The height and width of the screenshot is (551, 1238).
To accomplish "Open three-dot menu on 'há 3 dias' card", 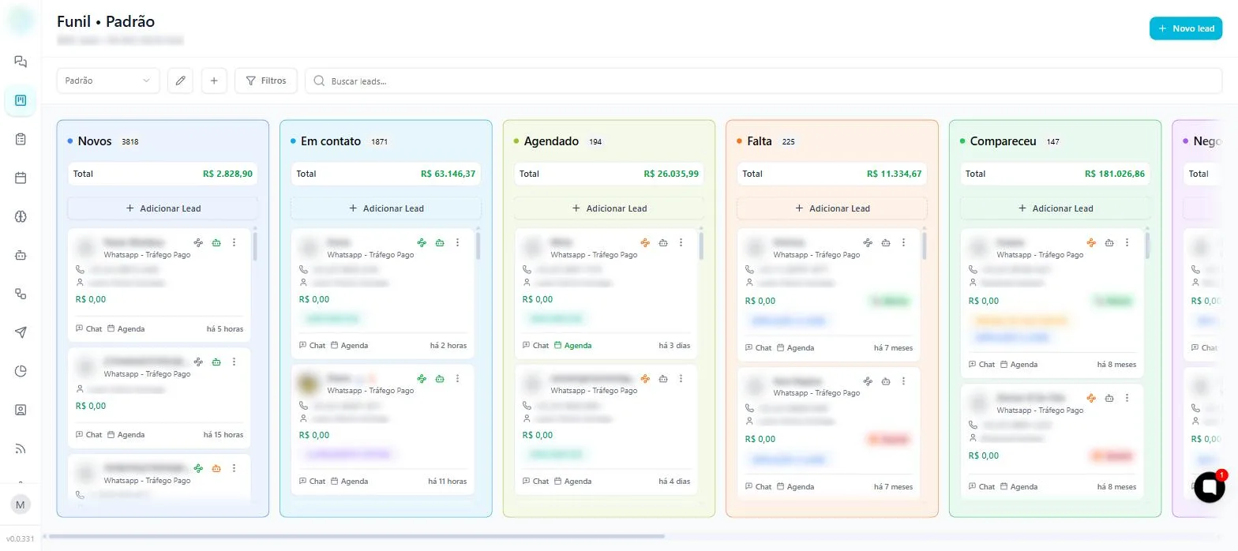I will click(x=681, y=242).
